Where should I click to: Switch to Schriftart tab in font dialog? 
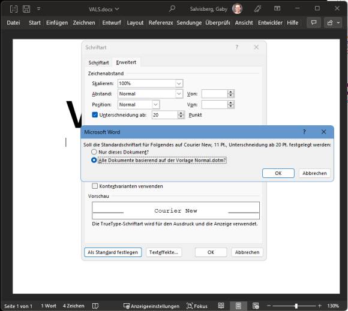click(x=98, y=62)
